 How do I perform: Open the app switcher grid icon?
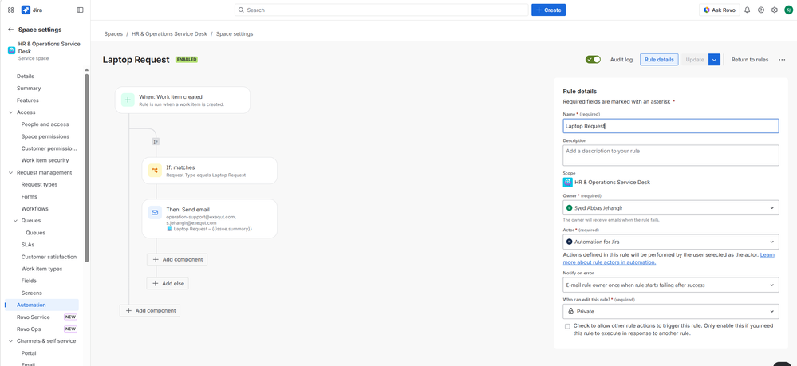coord(10,10)
